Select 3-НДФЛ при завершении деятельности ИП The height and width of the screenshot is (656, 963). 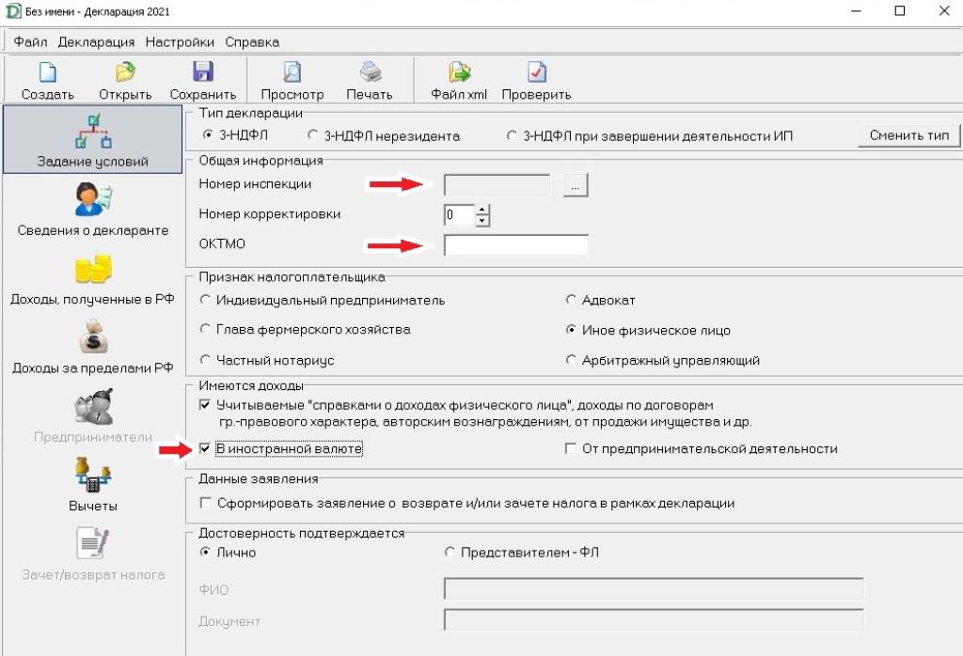511,135
